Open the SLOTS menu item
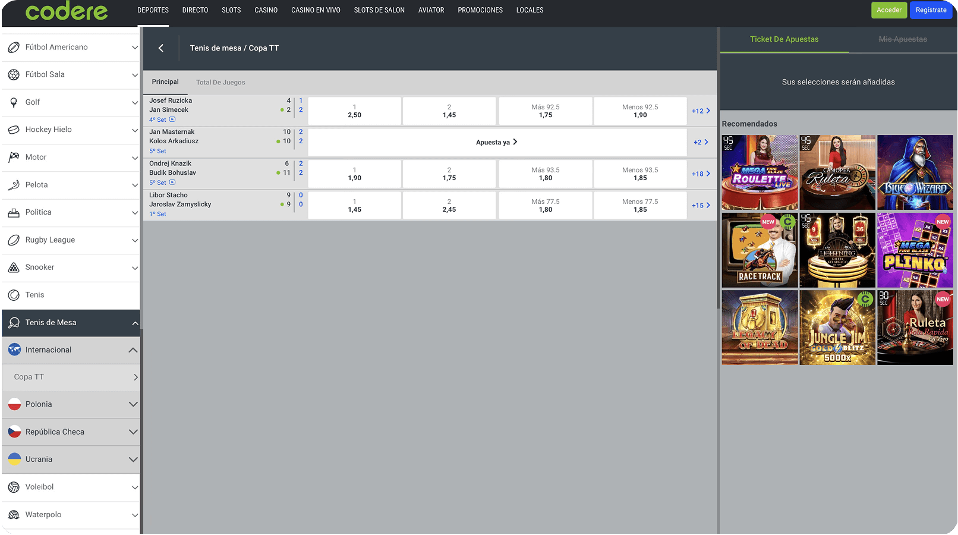The height and width of the screenshot is (535, 958). (x=231, y=10)
